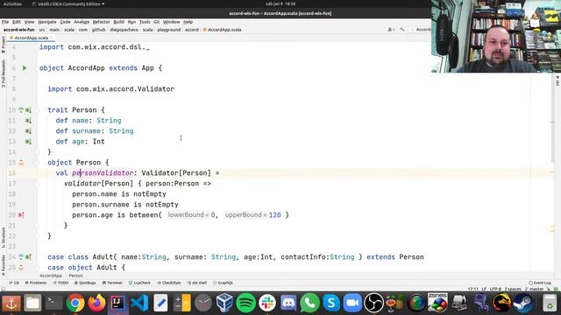Open the IntelliJ IDEA app menu in the top bar
561x315 pixels.
click(68, 3)
